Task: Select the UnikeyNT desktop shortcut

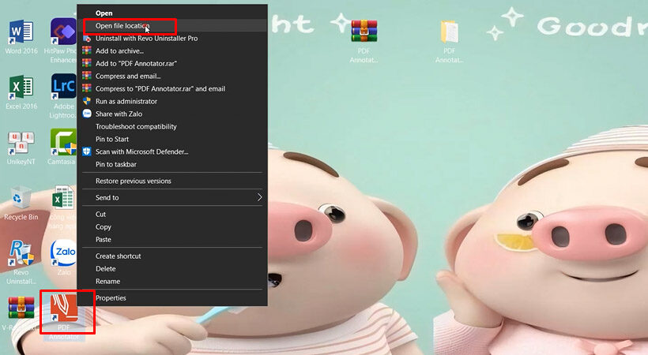Action: coord(21,148)
